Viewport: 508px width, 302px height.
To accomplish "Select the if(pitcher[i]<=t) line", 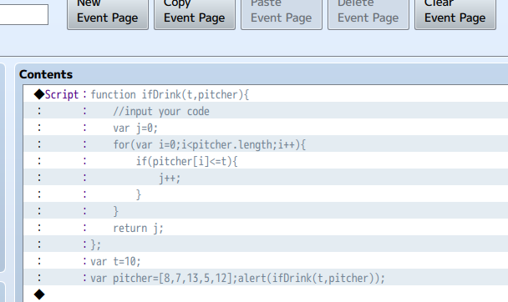I will (x=266, y=161).
